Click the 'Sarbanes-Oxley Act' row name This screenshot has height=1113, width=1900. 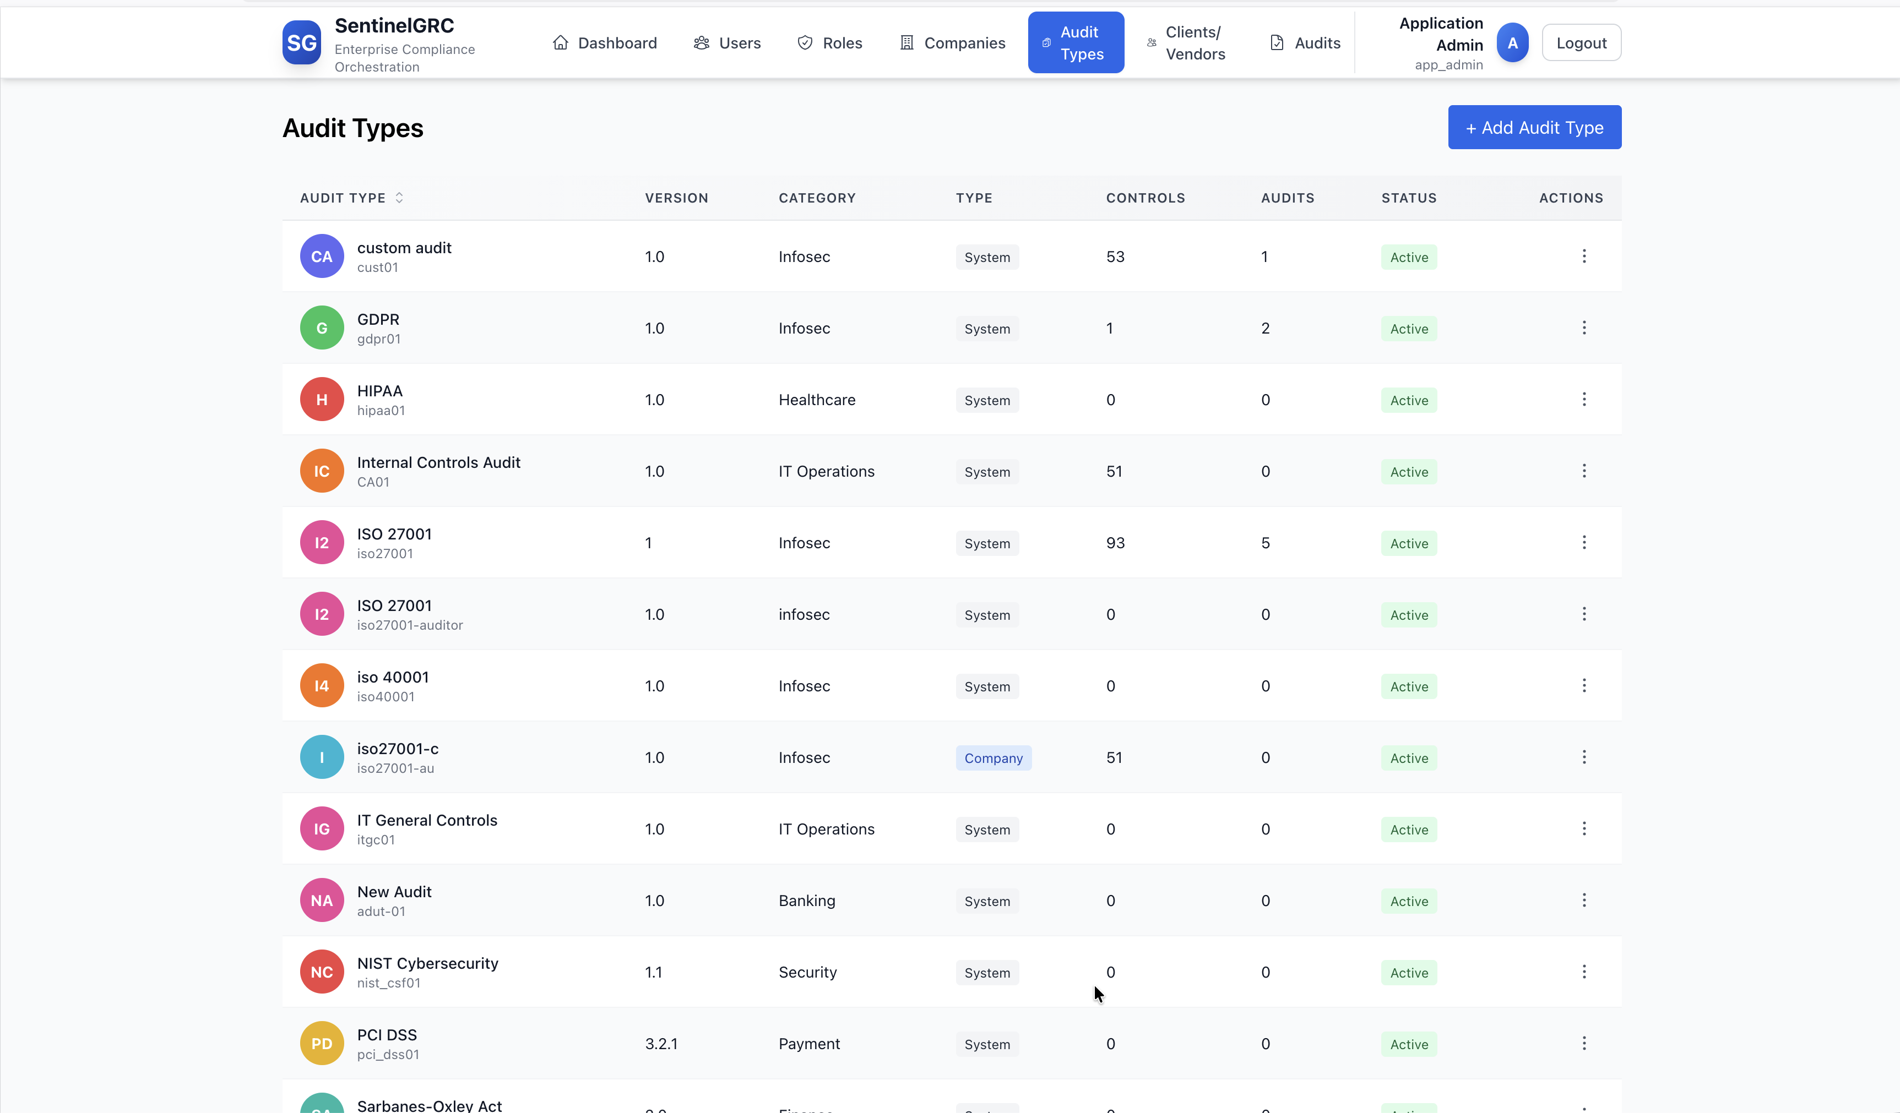tap(429, 1105)
